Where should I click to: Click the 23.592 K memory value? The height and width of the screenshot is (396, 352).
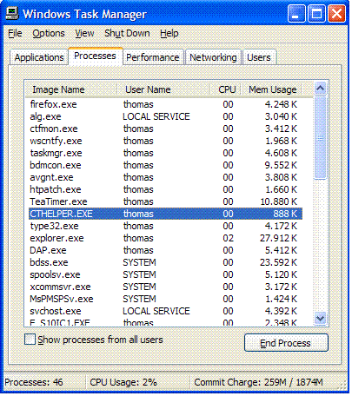tap(278, 262)
